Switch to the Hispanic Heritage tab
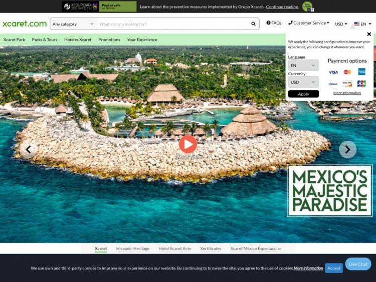The image size is (376, 282). (x=133, y=248)
